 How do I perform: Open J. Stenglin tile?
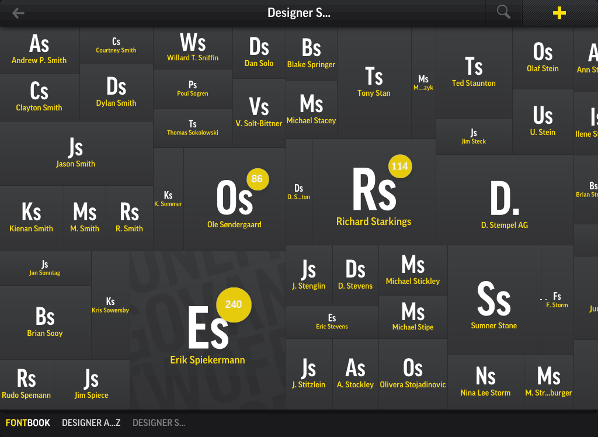click(309, 275)
